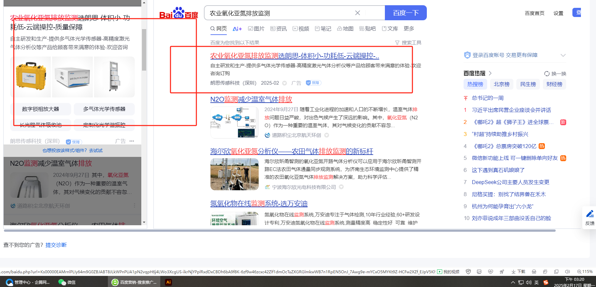Click the rocket speed-up icon in status bar
Image resolution: width=596 pixels, height=287 pixels.
pyautogui.click(x=502, y=272)
